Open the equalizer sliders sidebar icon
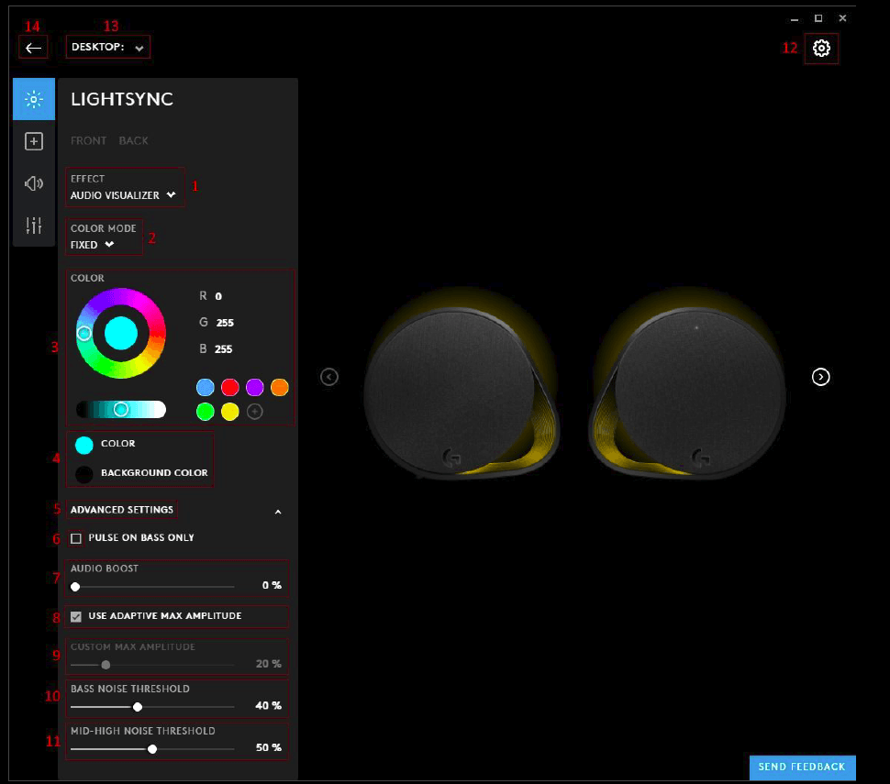This screenshot has height=784, width=890. pyautogui.click(x=34, y=226)
